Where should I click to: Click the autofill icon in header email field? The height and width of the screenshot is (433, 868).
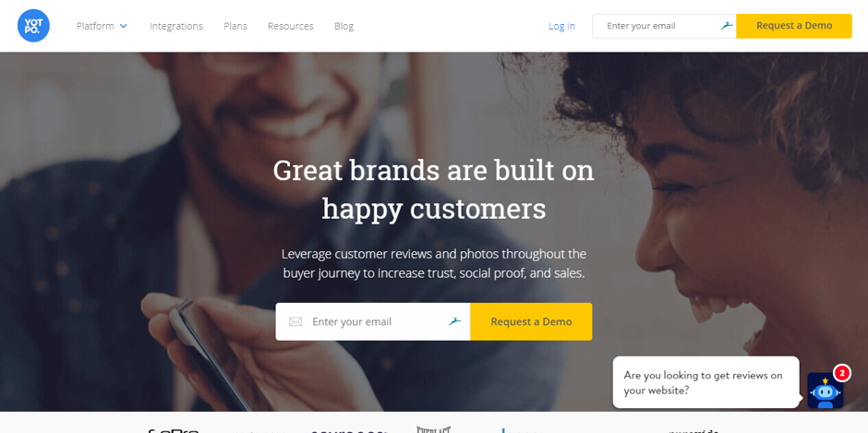pos(727,26)
